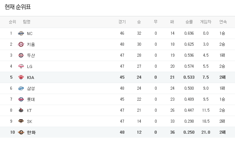Open the 키움 team name link
The height and width of the screenshot is (142, 235).
pos(31,44)
